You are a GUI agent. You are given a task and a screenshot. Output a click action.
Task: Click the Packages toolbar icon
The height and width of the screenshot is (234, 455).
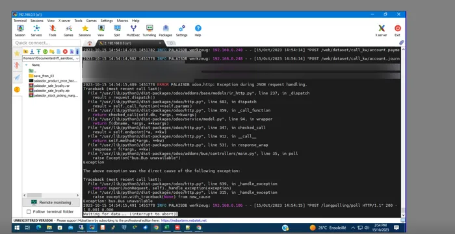[x=165, y=30]
